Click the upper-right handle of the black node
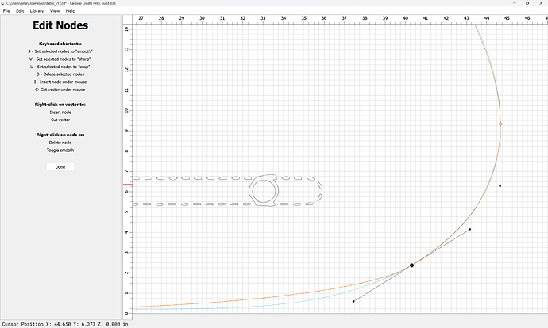This screenshot has height=328, width=548. (469, 230)
